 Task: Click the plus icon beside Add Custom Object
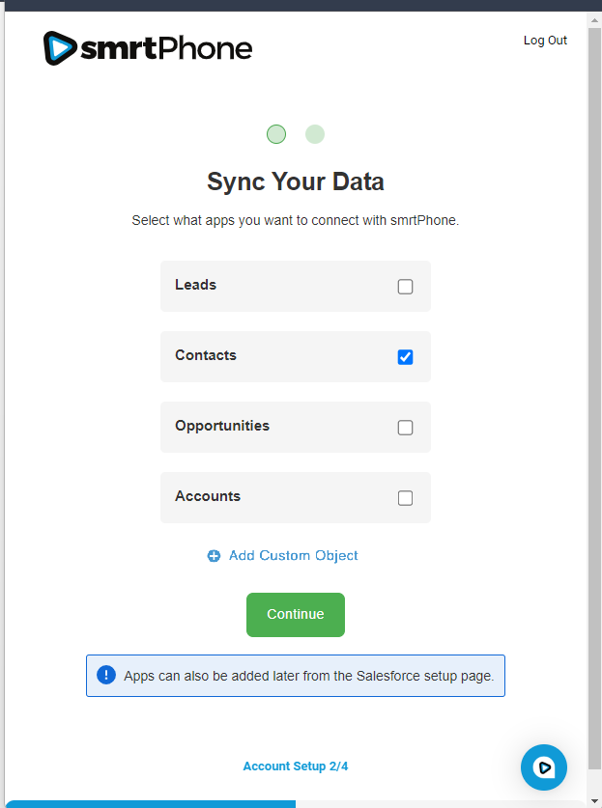214,556
